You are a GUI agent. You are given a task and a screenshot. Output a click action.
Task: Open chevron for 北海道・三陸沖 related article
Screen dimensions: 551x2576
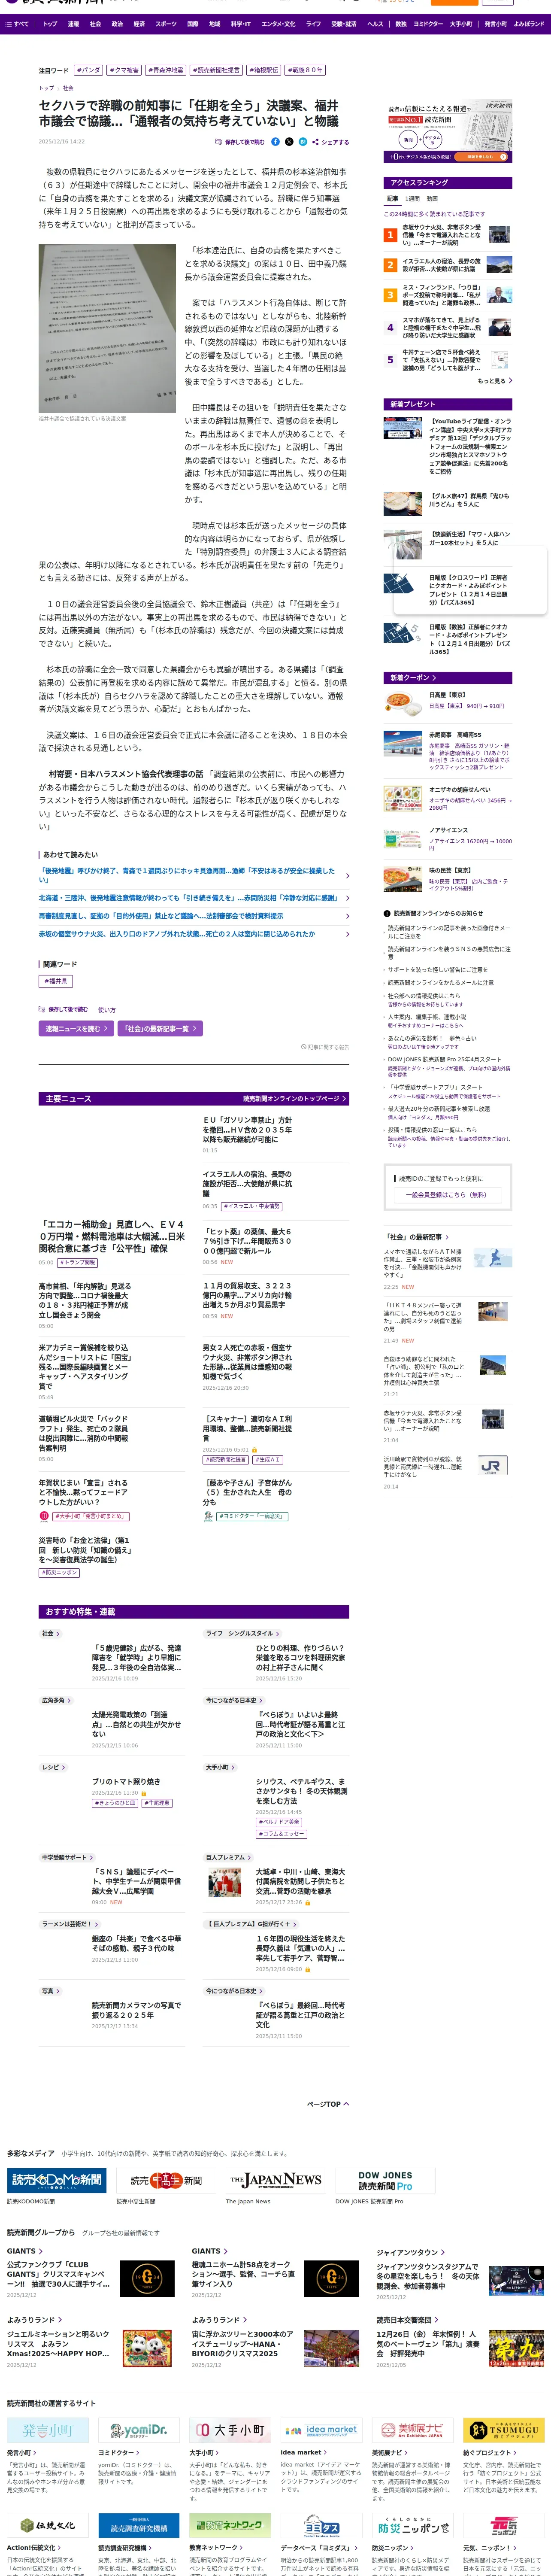(x=347, y=898)
